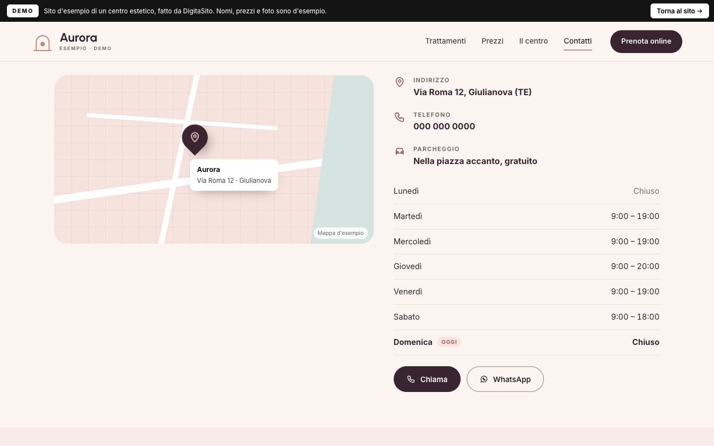The image size is (714, 446).
Task: Click the location pin icon beside Indirizzo
Action: pyautogui.click(x=400, y=82)
